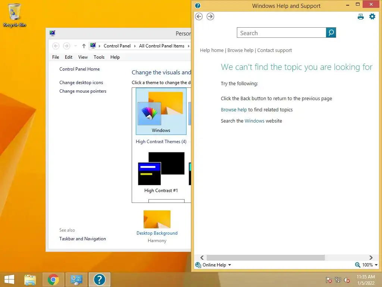The width and height of the screenshot is (382, 287).
Task: Switch to Control Panel taskbar button
Action: click(x=76, y=280)
